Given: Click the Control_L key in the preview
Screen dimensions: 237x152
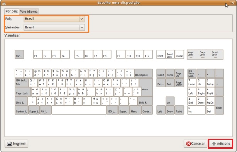Looking at the screenshot, I should pos(21,110).
